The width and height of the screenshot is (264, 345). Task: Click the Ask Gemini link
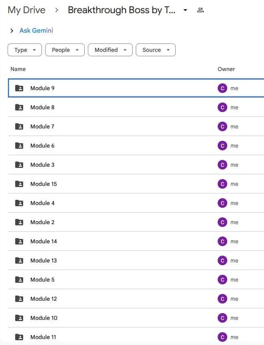36,31
